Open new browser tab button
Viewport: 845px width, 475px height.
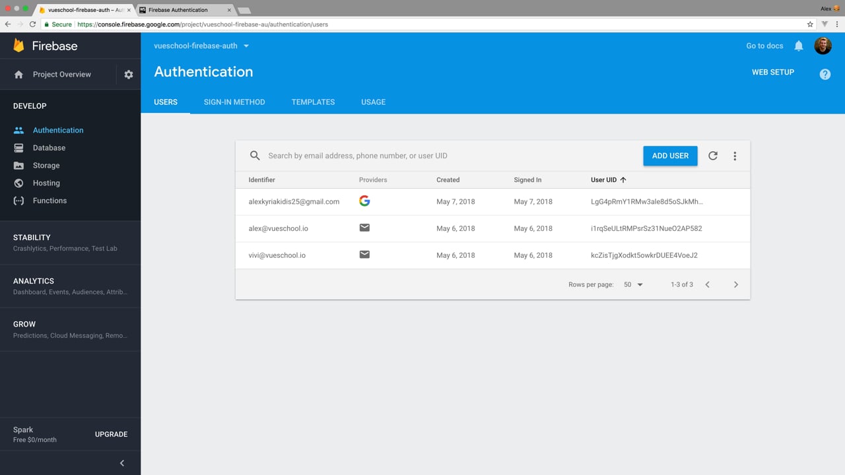coord(244,11)
